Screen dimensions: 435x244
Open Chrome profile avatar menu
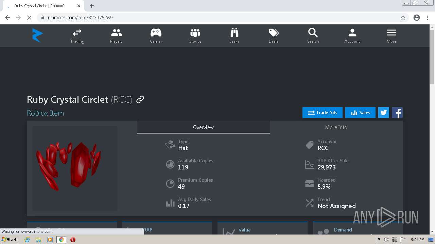pos(417,18)
